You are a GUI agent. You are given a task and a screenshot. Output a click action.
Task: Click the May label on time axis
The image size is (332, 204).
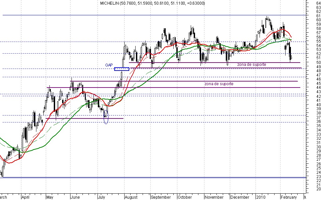[x=50, y=197]
